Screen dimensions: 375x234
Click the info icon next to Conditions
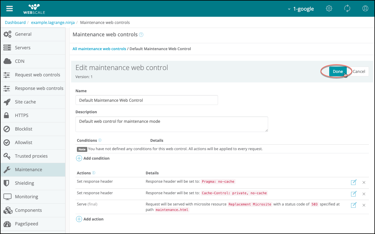point(100,140)
